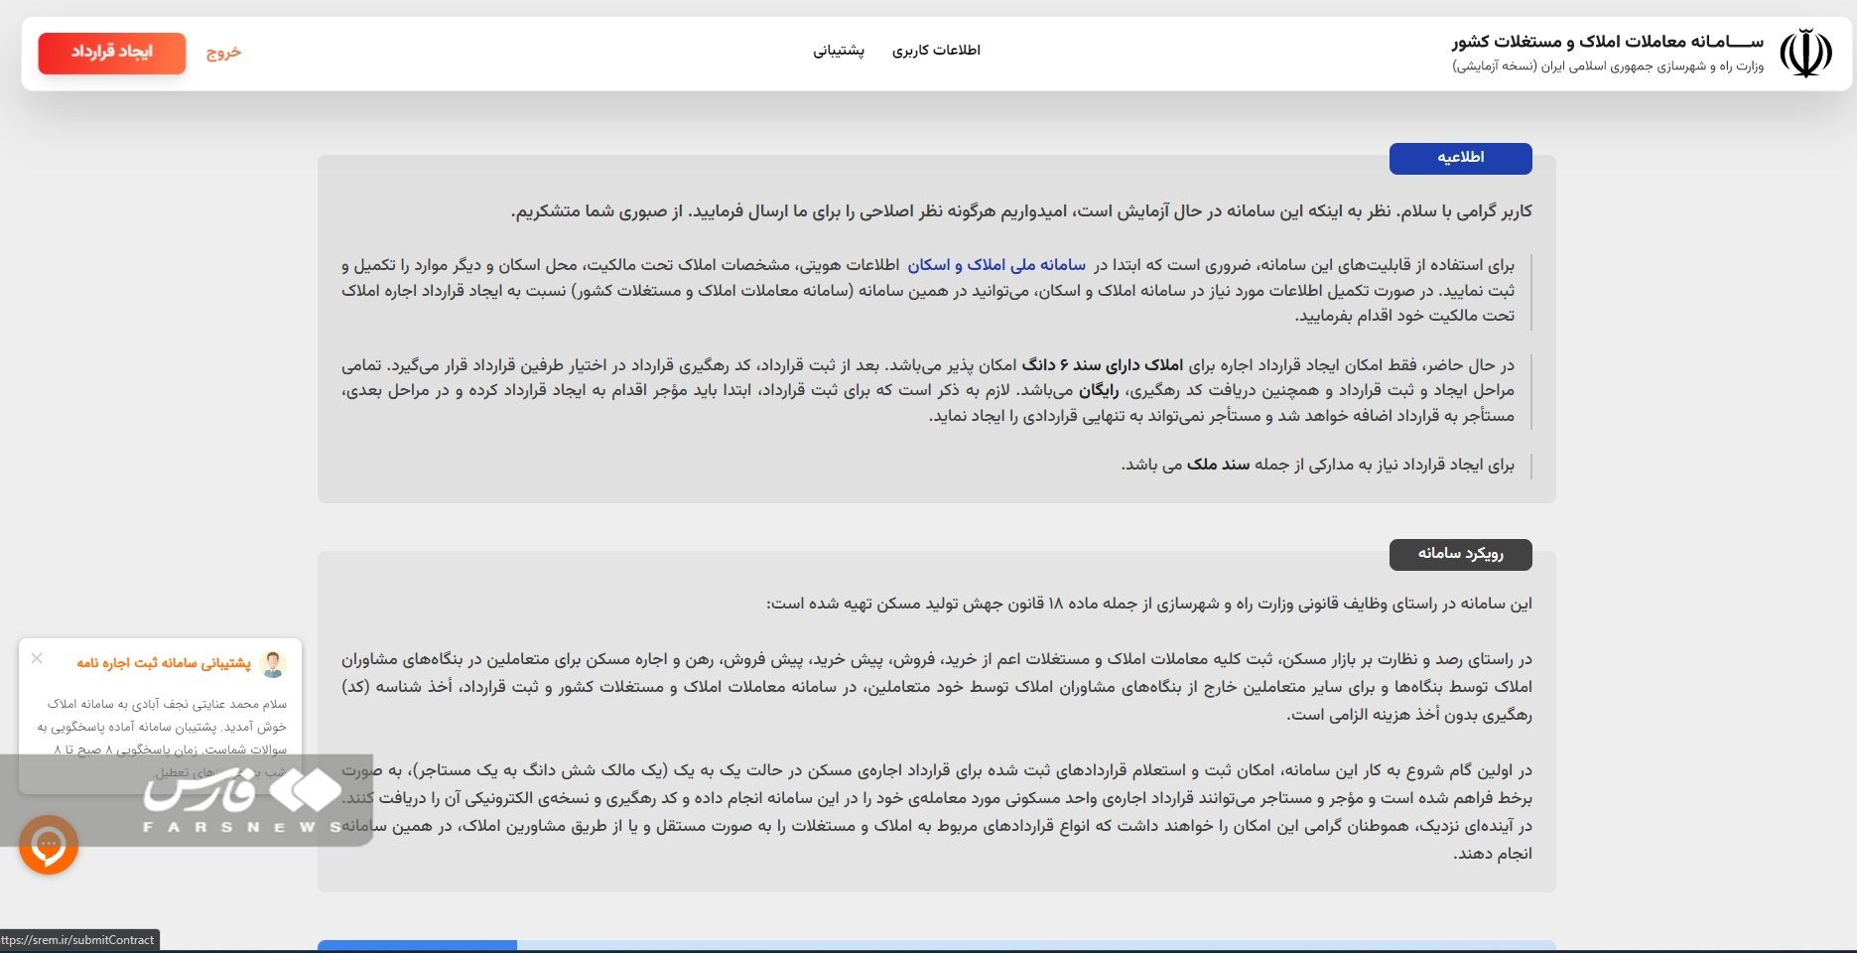Click the dark رویکرد سامانه section label
Screen dimensions: 1857x953
[1460, 554]
